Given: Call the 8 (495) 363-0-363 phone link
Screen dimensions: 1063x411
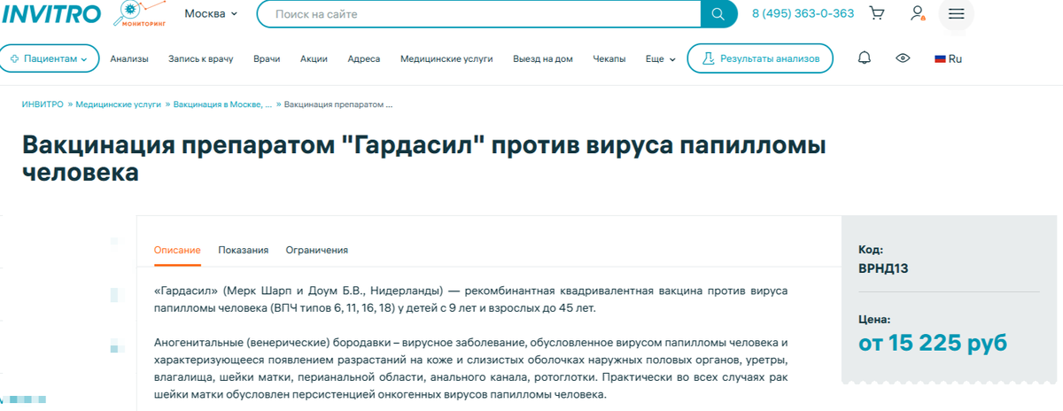Looking at the screenshot, I should 803,14.
